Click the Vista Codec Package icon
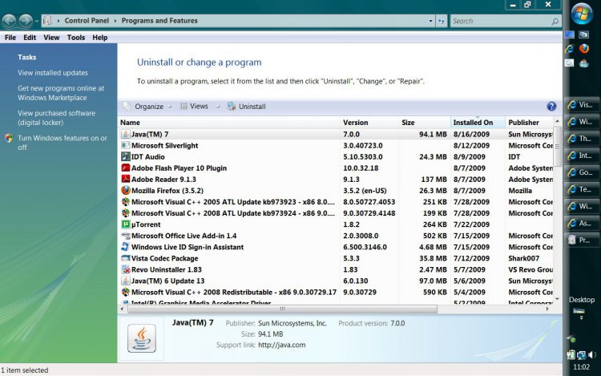Screen dimensions: 601x376 click(x=125, y=258)
